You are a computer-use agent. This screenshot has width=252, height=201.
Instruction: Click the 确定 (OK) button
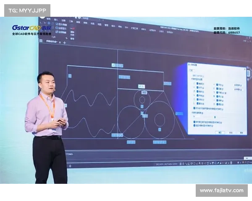220,132
